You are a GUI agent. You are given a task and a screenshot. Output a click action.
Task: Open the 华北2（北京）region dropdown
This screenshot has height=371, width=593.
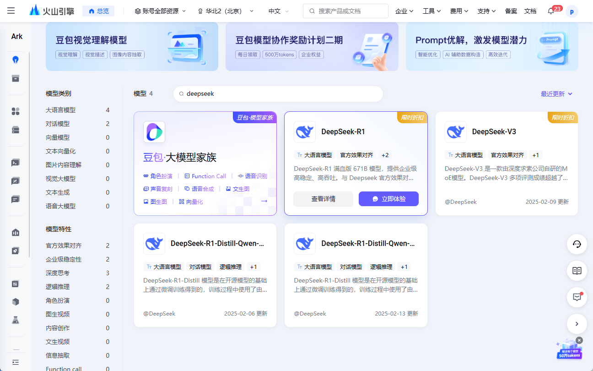(226, 11)
